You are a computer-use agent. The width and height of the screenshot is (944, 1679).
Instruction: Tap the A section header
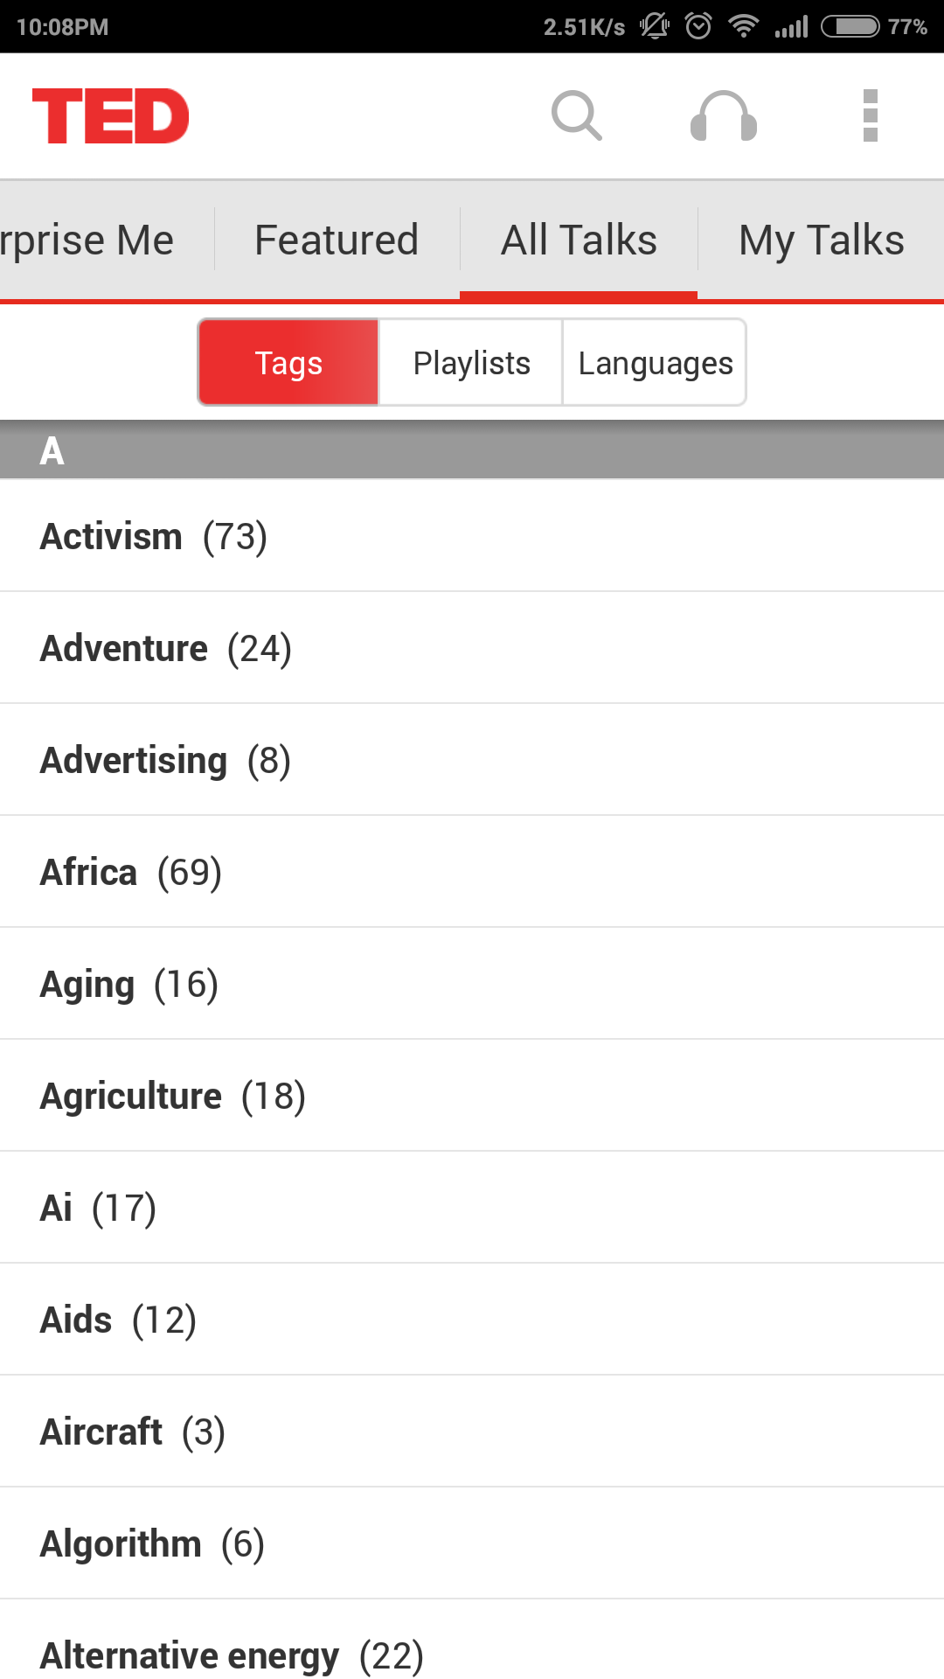point(472,450)
